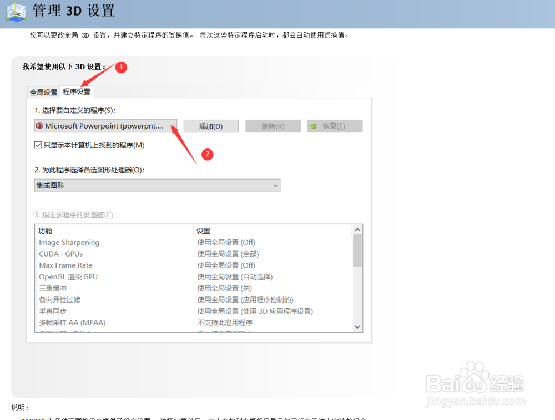Click the 删除(R) button

(273, 126)
